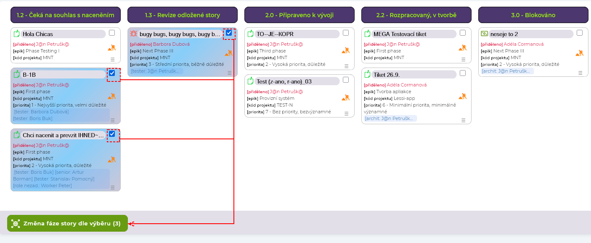Screen dimensions: 591x243
Task: Click the worker icon on B-1B card
Action: click(111, 96)
